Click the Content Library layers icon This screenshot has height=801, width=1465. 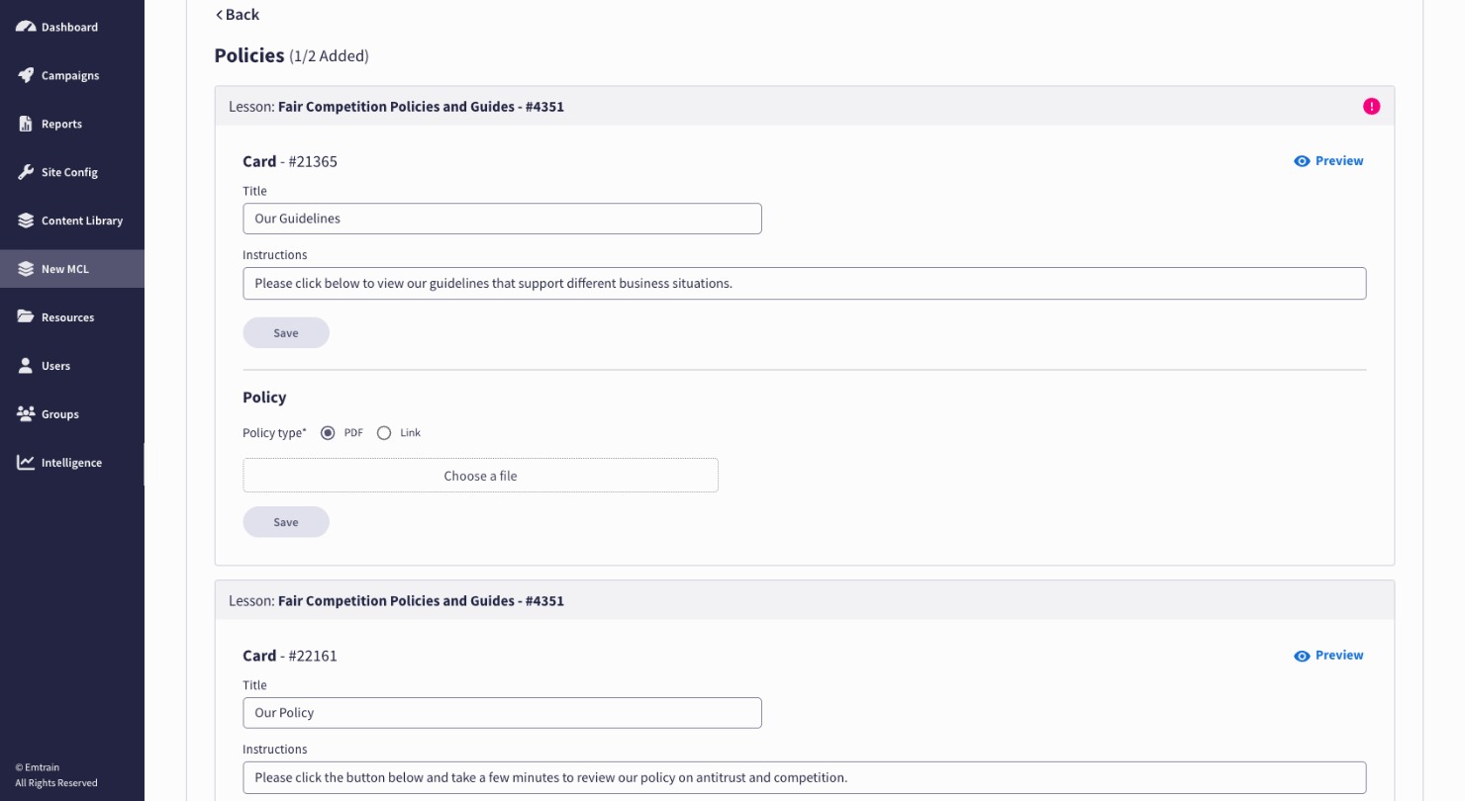(x=26, y=221)
